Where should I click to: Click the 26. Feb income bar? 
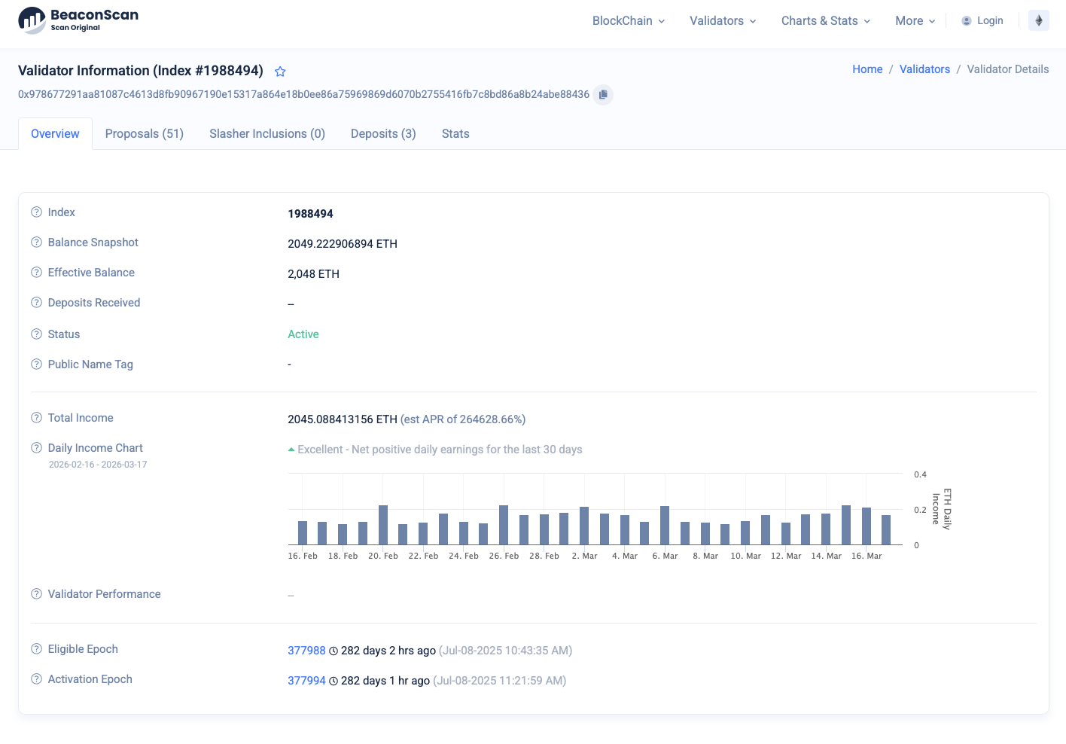[x=504, y=525]
